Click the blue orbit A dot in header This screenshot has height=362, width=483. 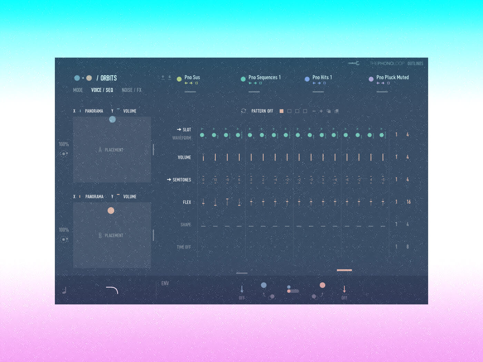pos(77,78)
